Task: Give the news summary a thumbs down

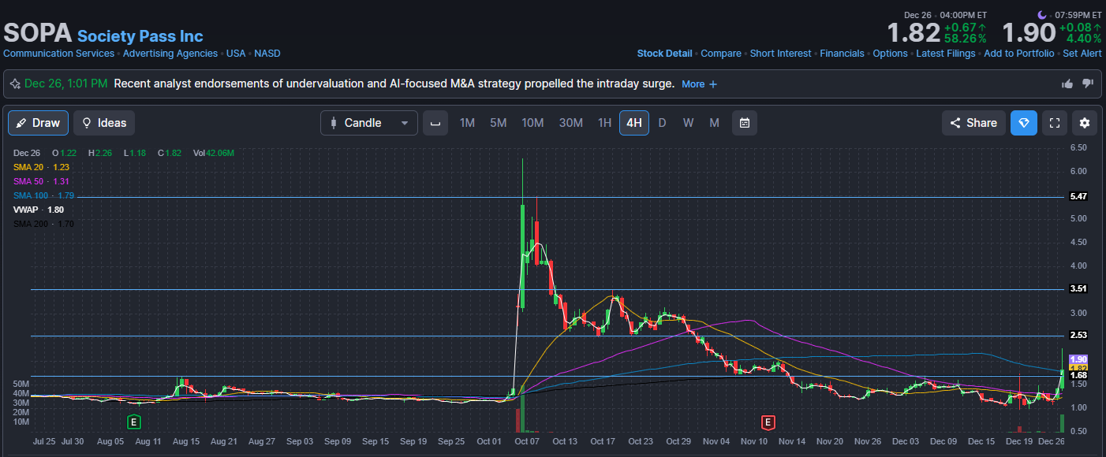Action: pos(1088,84)
